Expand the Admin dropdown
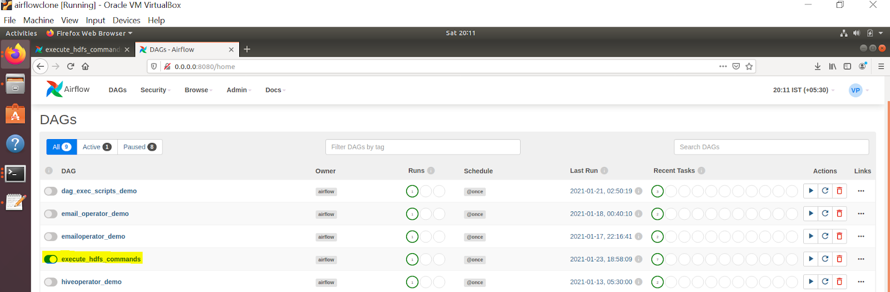Screen dimensions: 890x292 click(239, 90)
